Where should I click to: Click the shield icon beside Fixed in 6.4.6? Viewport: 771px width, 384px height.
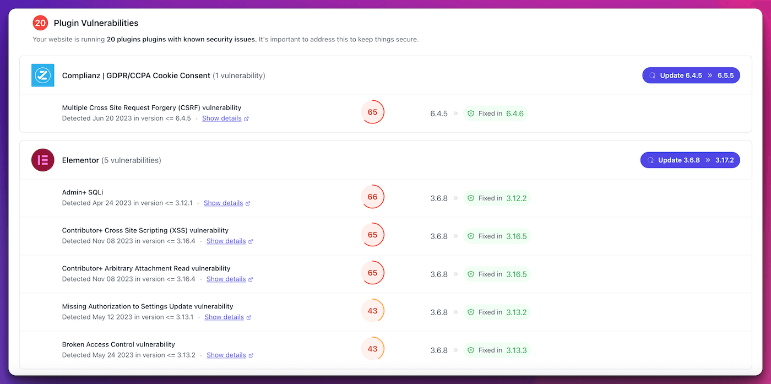coord(471,113)
